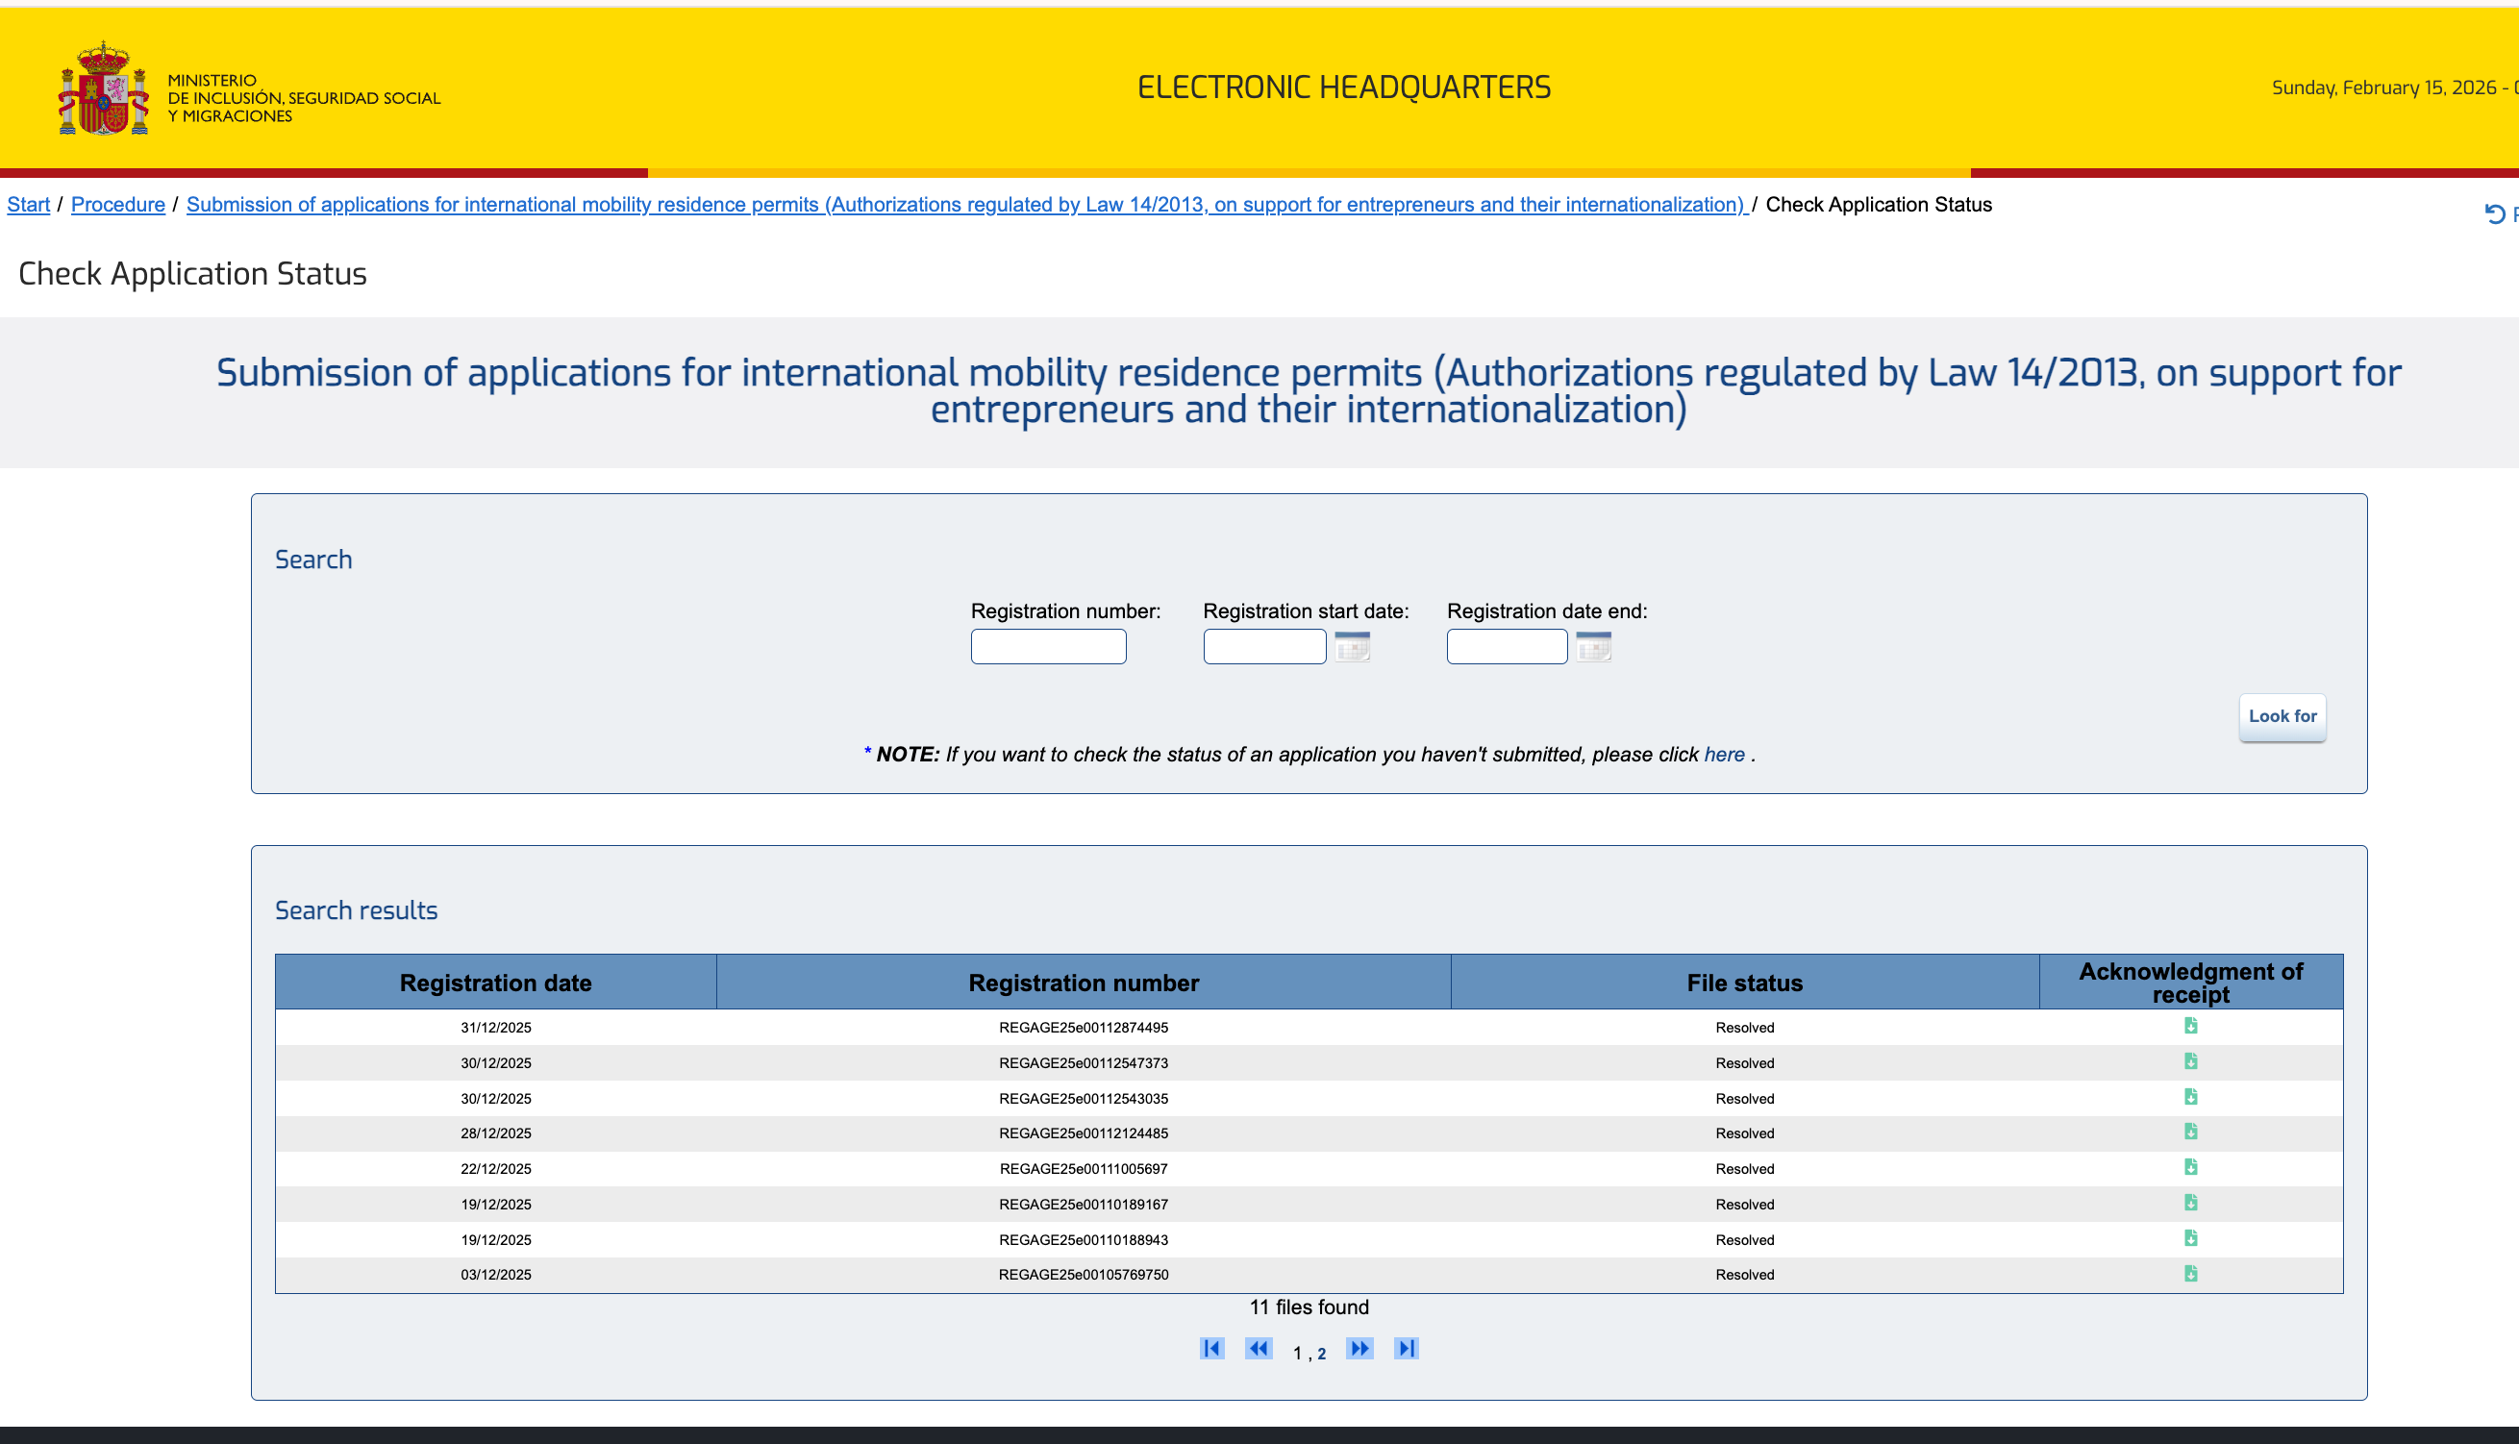Go to results page 2
The width and height of the screenshot is (2519, 1444).
pyautogui.click(x=1321, y=1354)
